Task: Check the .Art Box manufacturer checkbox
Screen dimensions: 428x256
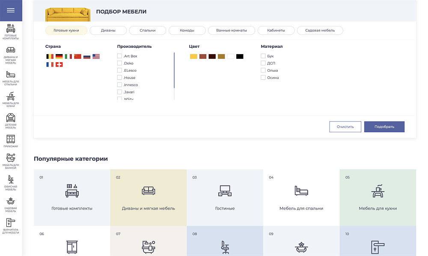Action: point(119,56)
